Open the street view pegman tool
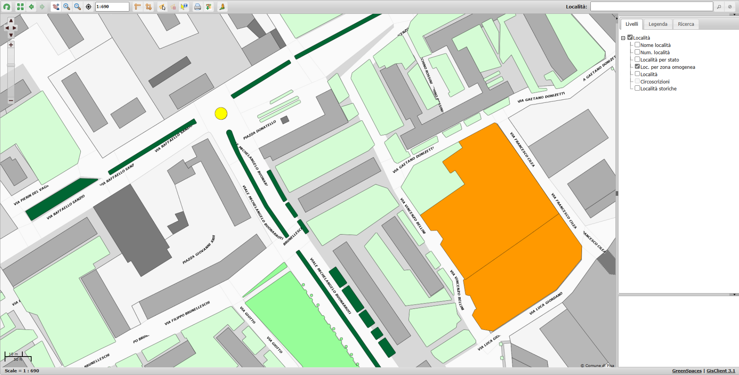The height and width of the screenshot is (375, 739). click(x=222, y=7)
